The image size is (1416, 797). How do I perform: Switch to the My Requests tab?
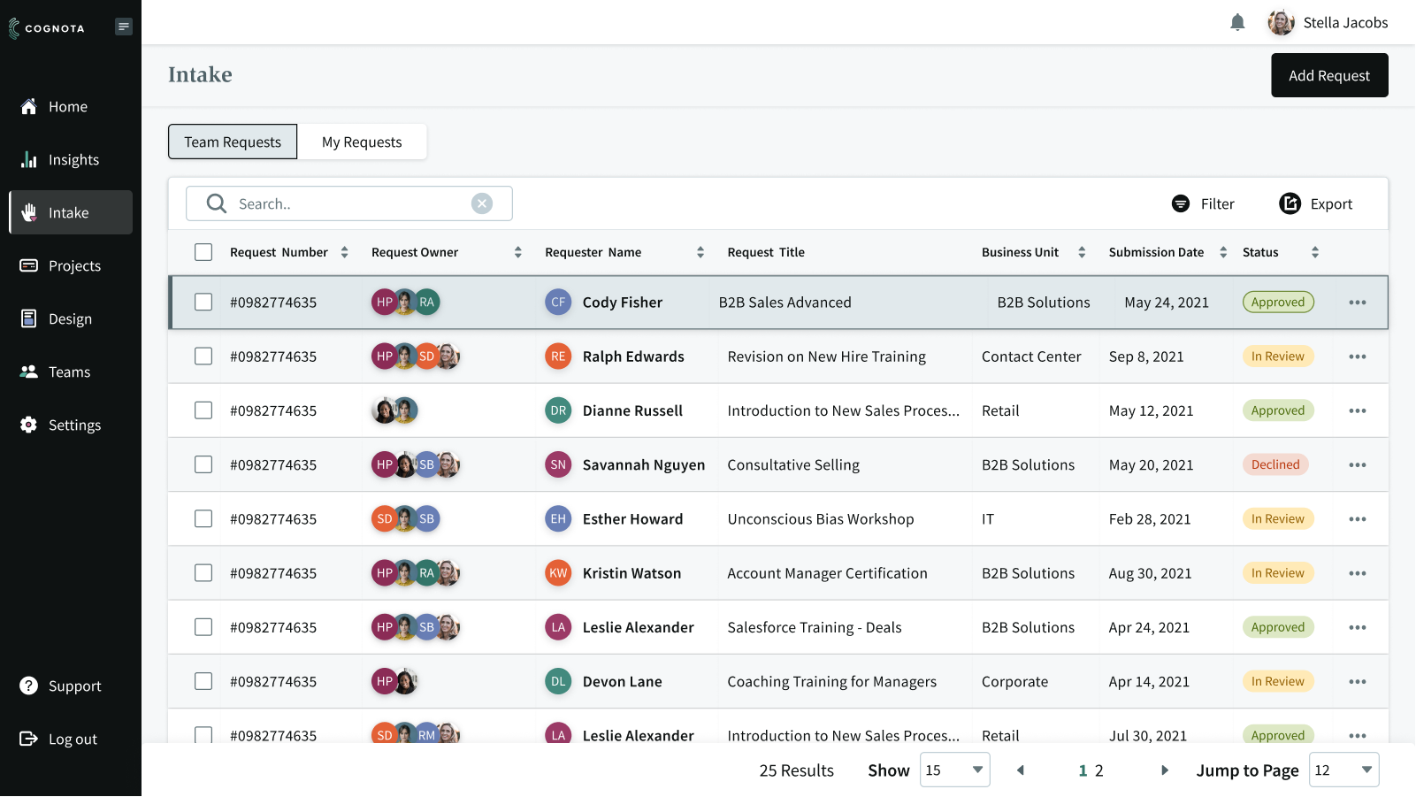tap(362, 142)
